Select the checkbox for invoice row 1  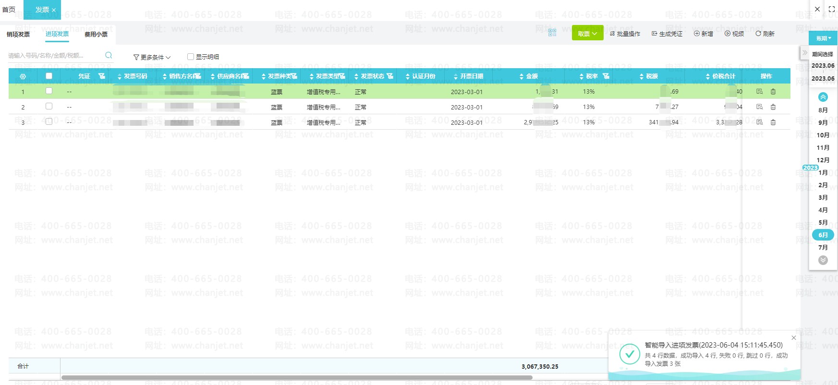coord(49,91)
